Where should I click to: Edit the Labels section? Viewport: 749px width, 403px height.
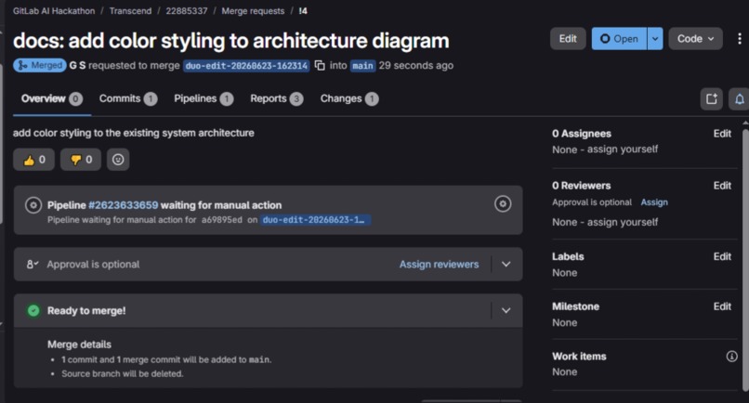722,257
